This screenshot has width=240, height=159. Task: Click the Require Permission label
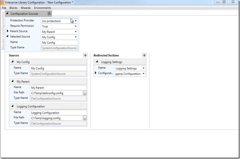pos(22,26)
